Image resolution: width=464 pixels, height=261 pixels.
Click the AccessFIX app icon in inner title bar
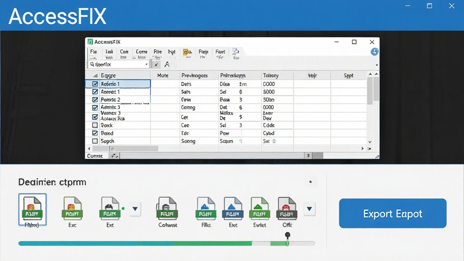click(x=90, y=42)
